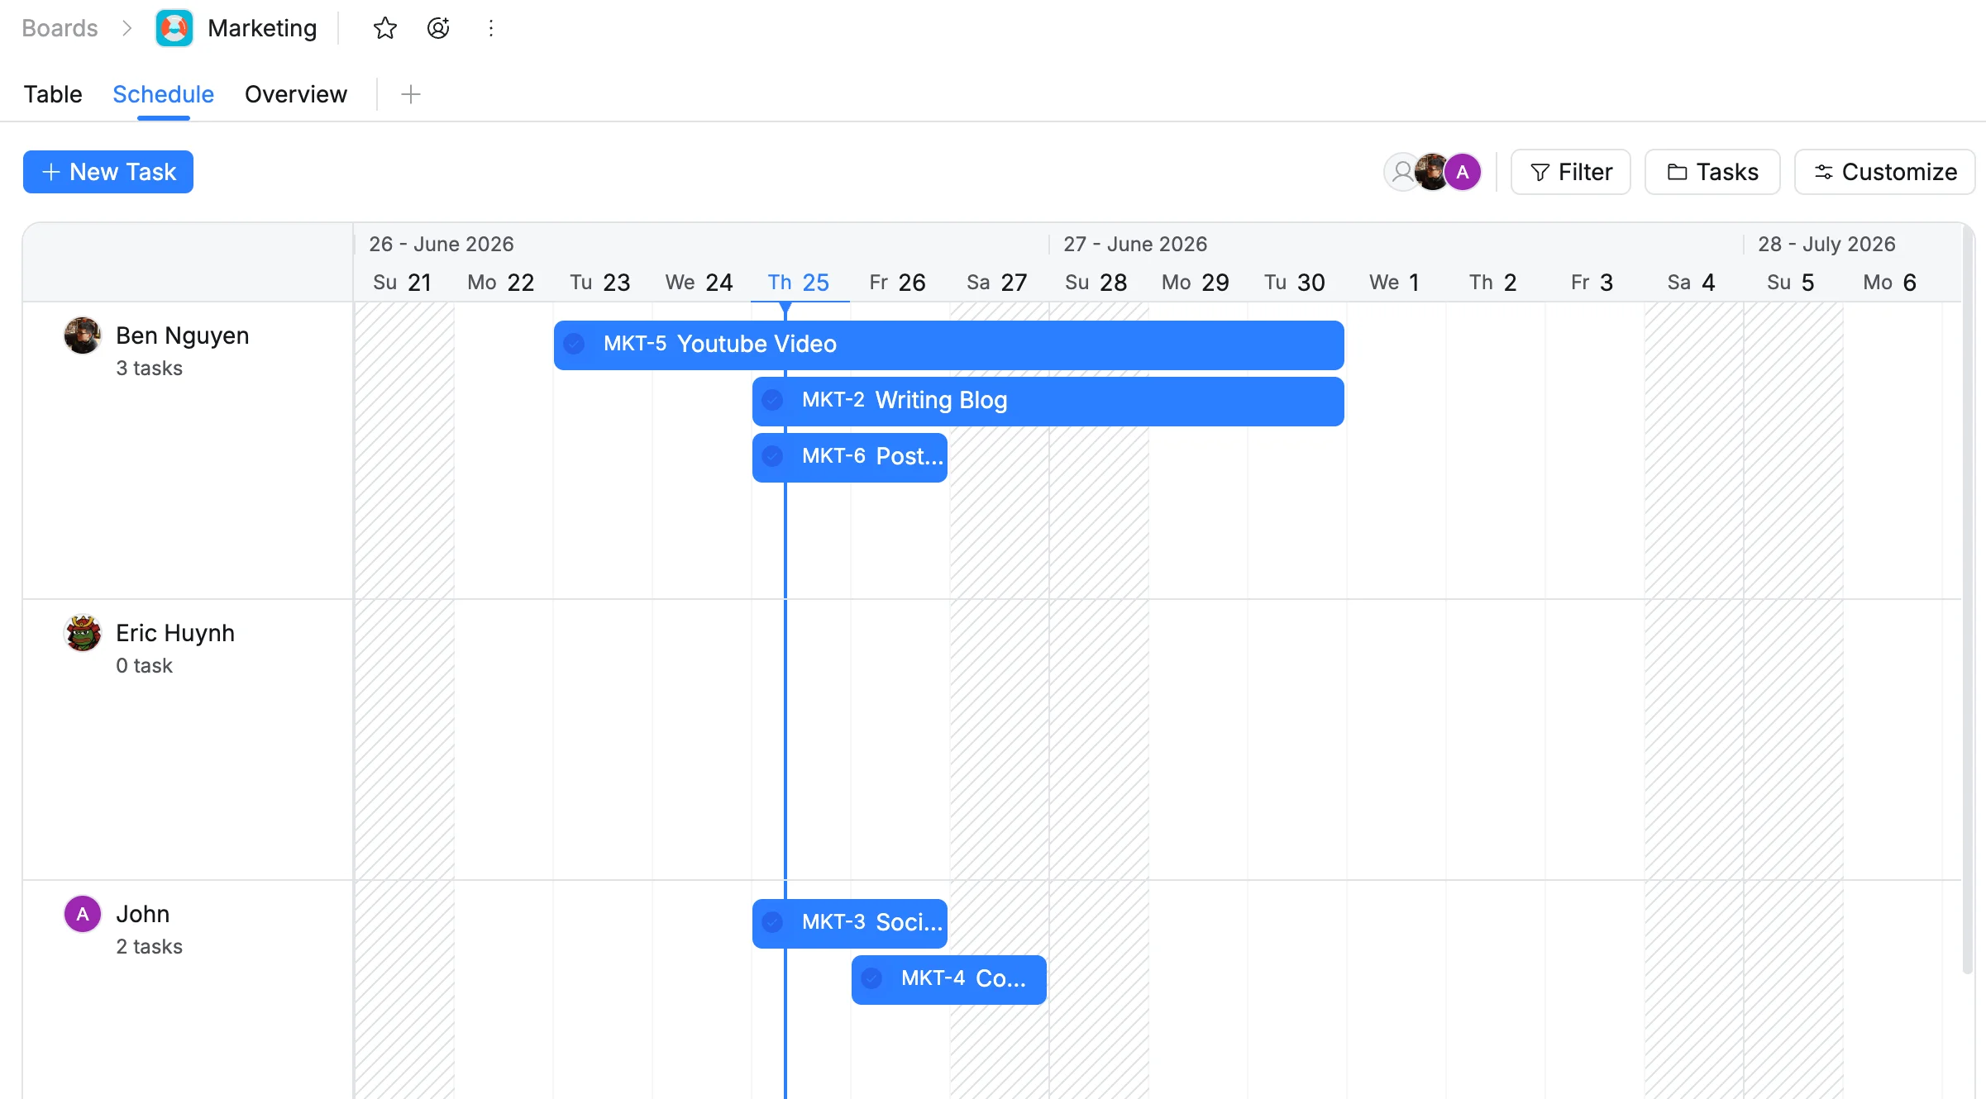Open the Customize settings button

coord(1885,172)
